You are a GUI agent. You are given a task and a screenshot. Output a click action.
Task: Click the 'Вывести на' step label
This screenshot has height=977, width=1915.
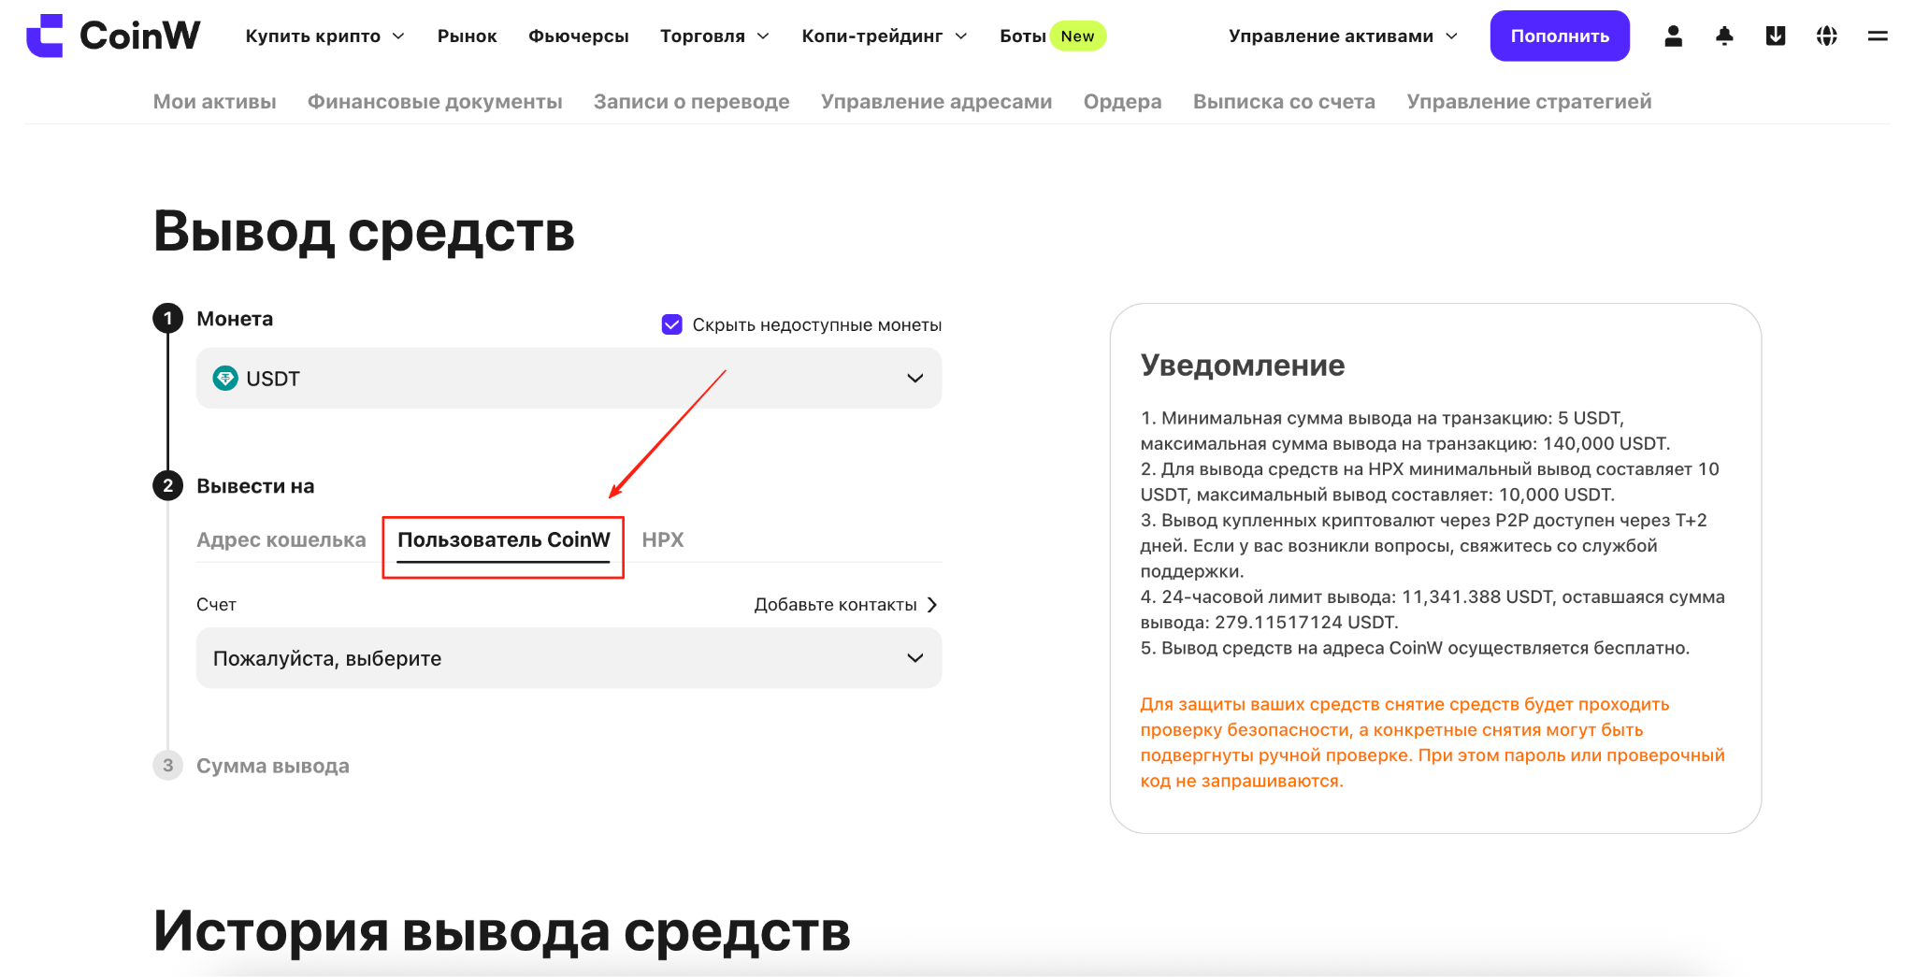[255, 486]
